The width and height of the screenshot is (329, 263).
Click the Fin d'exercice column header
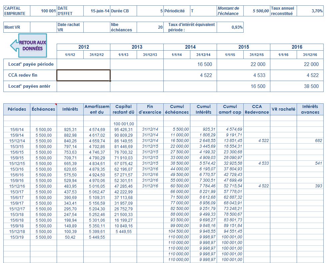150,109
